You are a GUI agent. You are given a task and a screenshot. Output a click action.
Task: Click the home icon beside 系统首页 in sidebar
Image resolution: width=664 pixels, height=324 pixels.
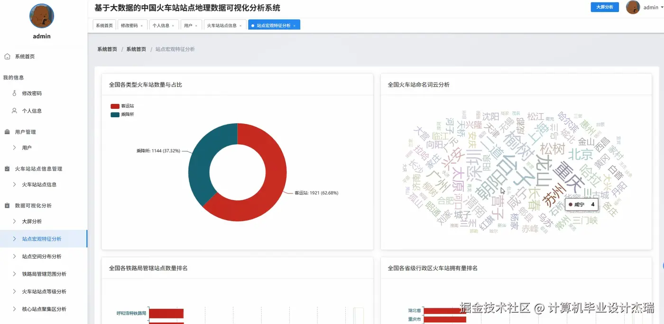pos(7,56)
